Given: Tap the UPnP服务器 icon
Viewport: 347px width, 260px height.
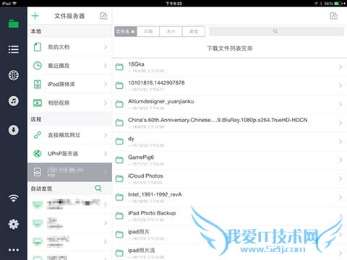Looking at the screenshot, I should 38,153.
